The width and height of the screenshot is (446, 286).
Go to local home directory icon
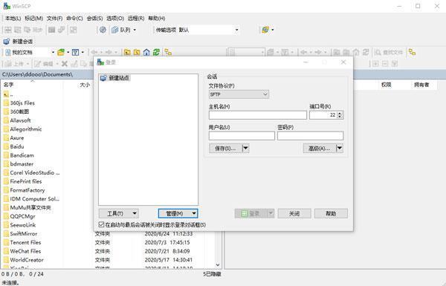tap(146, 52)
